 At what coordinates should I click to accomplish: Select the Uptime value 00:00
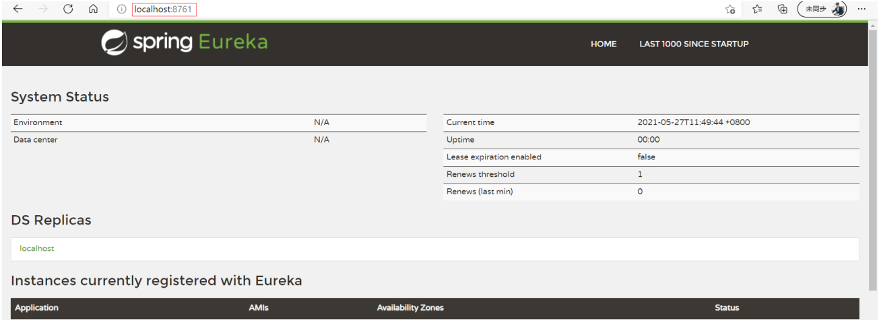tap(649, 140)
